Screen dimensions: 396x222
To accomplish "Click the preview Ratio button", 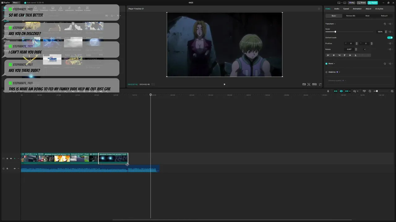I will tap(314, 84).
